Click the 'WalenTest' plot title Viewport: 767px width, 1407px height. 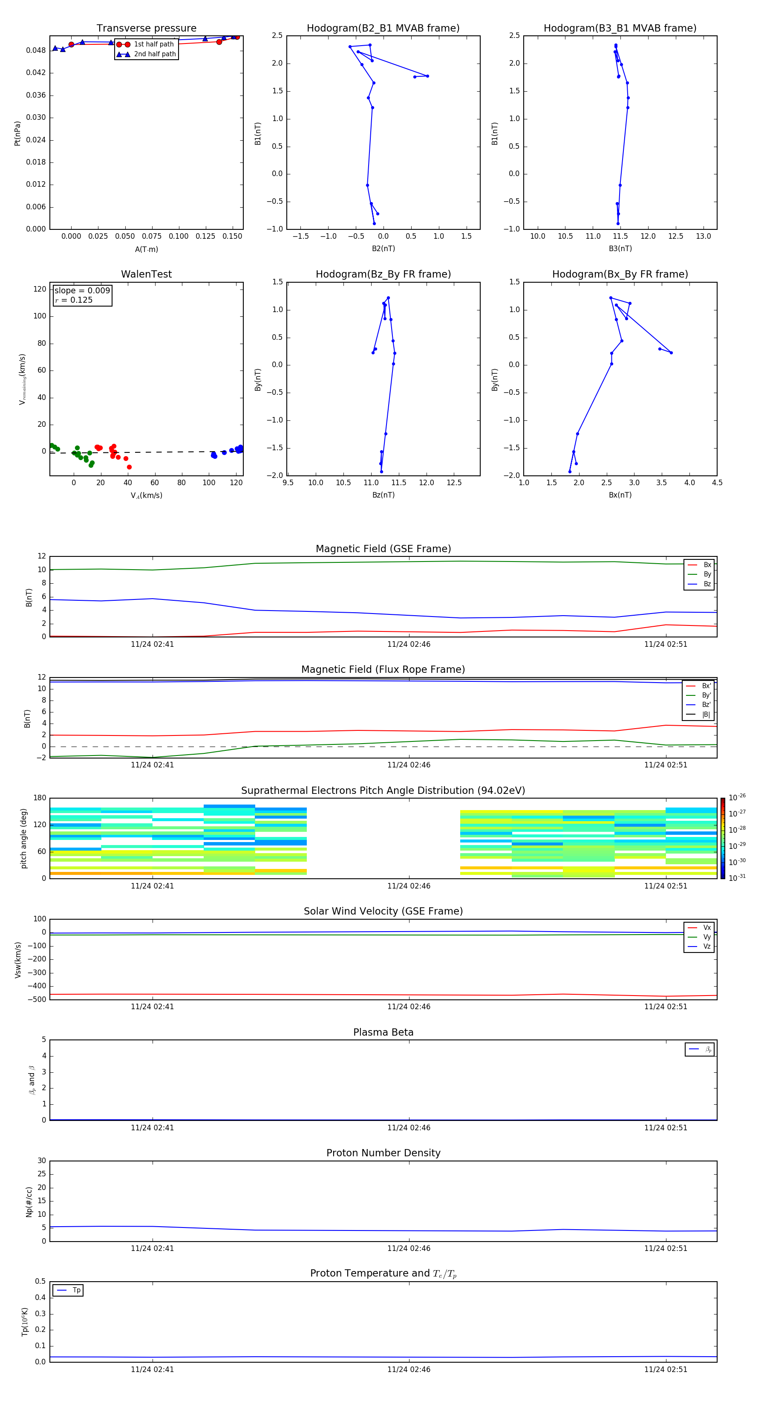coord(146,274)
